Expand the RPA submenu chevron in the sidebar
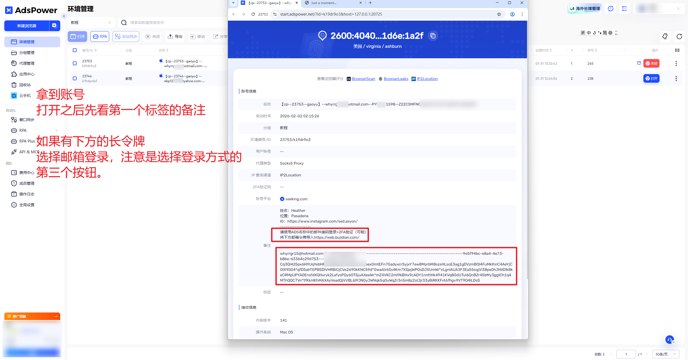Image resolution: width=688 pixels, height=360 pixels. point(56,130)
